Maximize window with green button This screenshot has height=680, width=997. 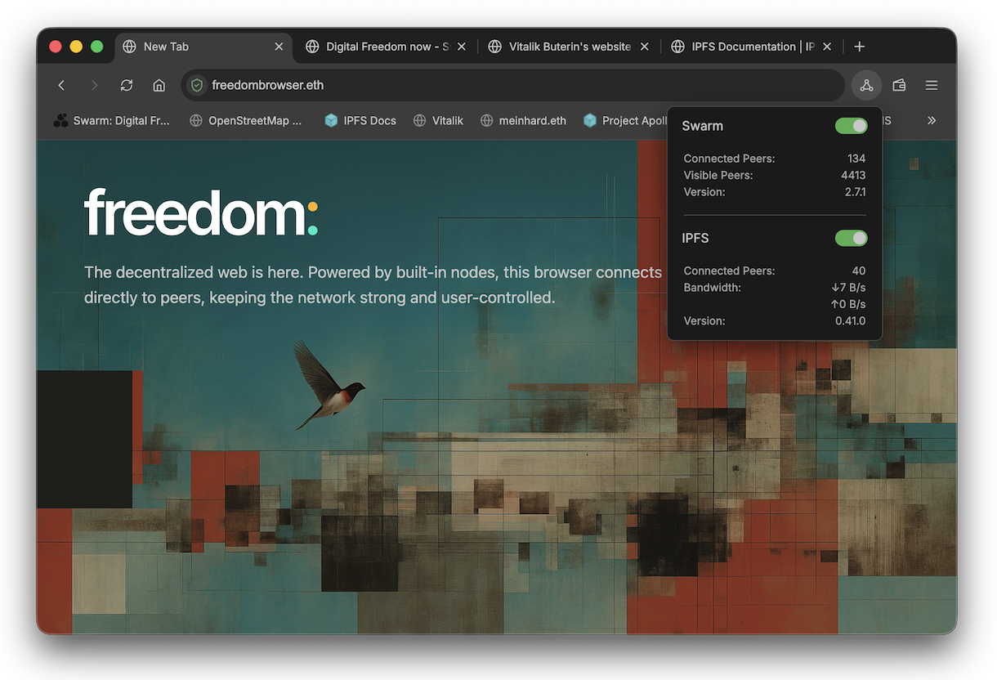coord(96,47)
